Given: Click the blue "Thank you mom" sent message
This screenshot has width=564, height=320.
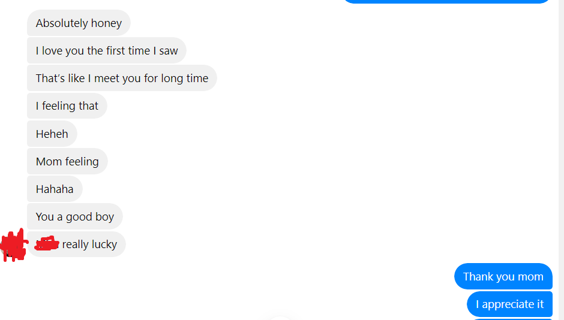Looking at the screenshot, I should coord(503,276).
